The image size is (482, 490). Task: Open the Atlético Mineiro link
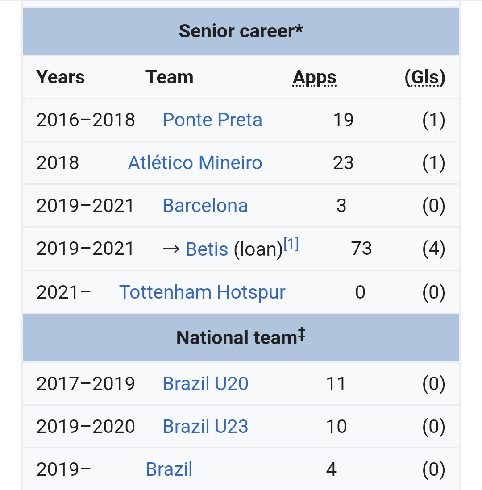[x=195, y=163]
